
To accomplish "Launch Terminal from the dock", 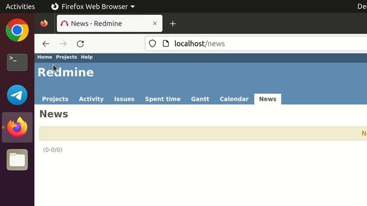I will [17, 62].
